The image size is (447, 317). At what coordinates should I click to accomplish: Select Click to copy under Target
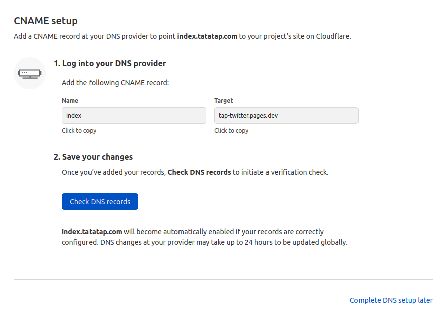231,131
